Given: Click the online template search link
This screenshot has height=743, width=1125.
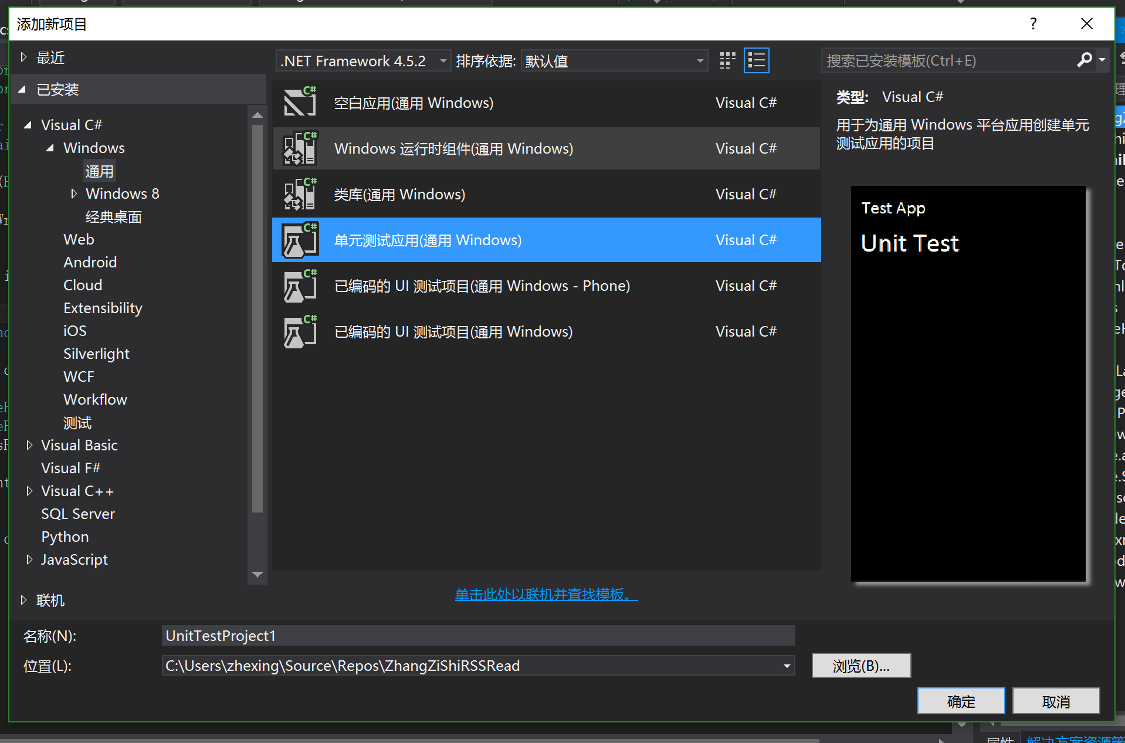Looking at the screenshot, I should 546,594.
